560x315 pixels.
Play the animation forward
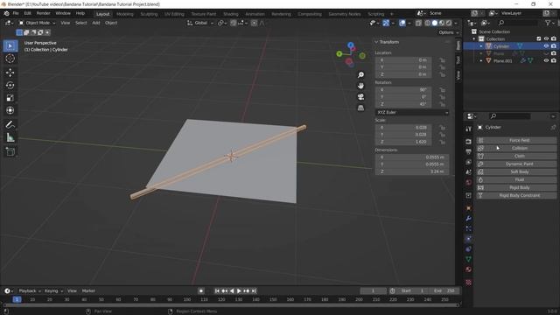[239, 291]
